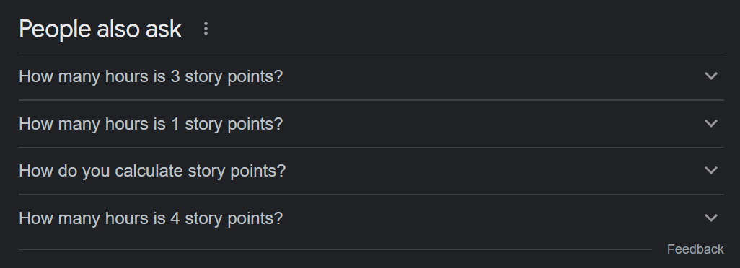Expand 'How many hours is 4 story points?'
The height and width of the screenshot is (268, 740).
[371, 218]
